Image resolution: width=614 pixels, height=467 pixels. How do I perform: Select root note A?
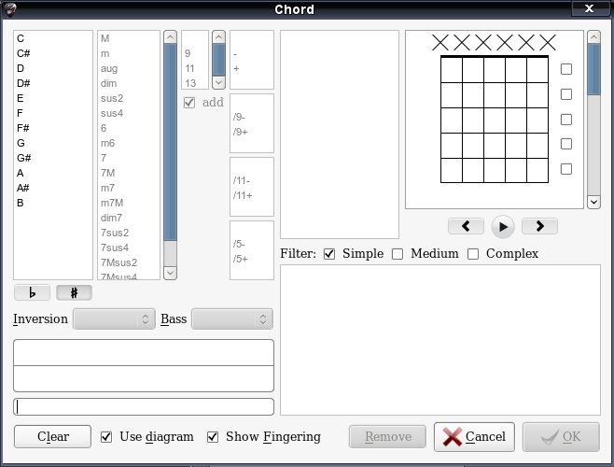coord(53,173)
